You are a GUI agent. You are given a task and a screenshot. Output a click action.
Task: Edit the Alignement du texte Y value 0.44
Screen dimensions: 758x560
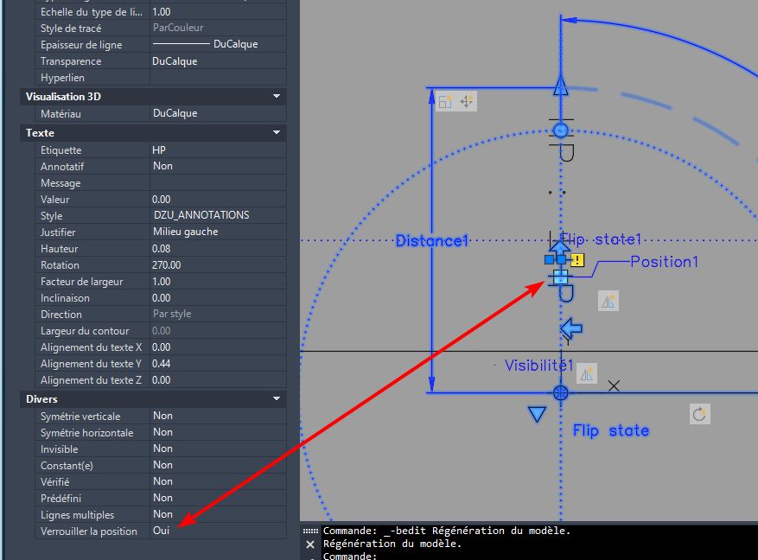218,364
